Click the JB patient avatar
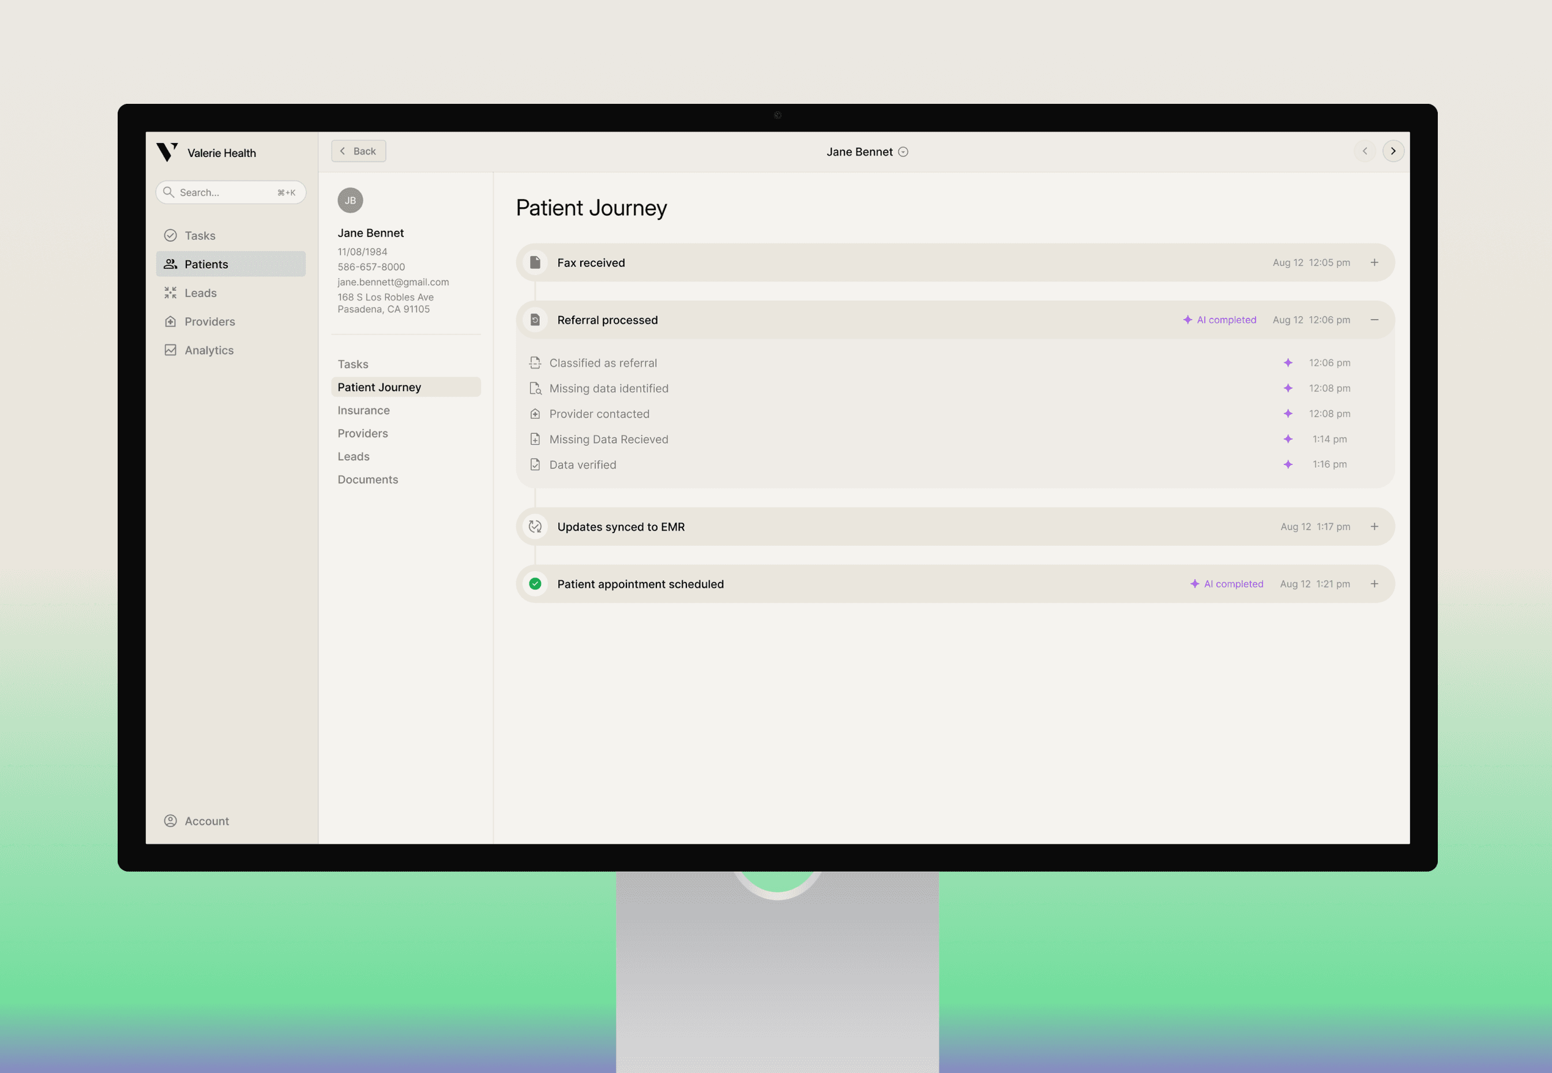This screenshot has width=1552, height=1073. 350,200
